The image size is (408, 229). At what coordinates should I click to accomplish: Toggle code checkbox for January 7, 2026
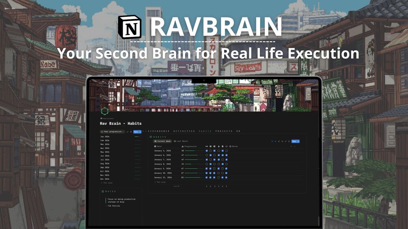click(227, 159)
